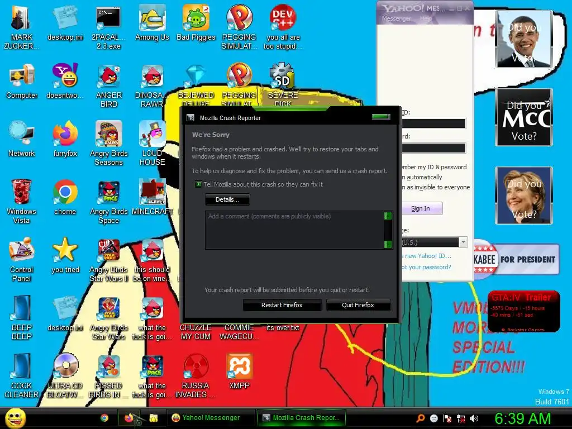The height and width of the screenshot is (429, 572).
Task: Click the Obama Did you Vote gadget
Action: tap(524, 39)
